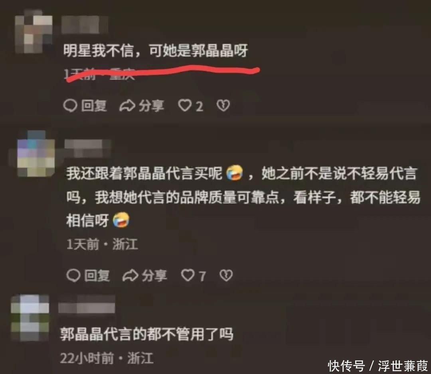Click 回复 text on the first comment

94,106
